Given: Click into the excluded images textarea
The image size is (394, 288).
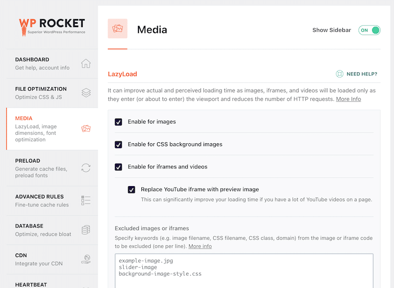Looking at the screenshot, I should coord(244,271).
